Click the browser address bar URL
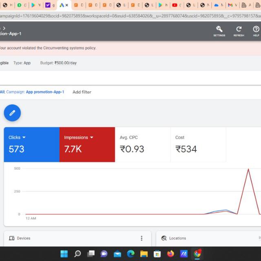 tap(130, 16)
